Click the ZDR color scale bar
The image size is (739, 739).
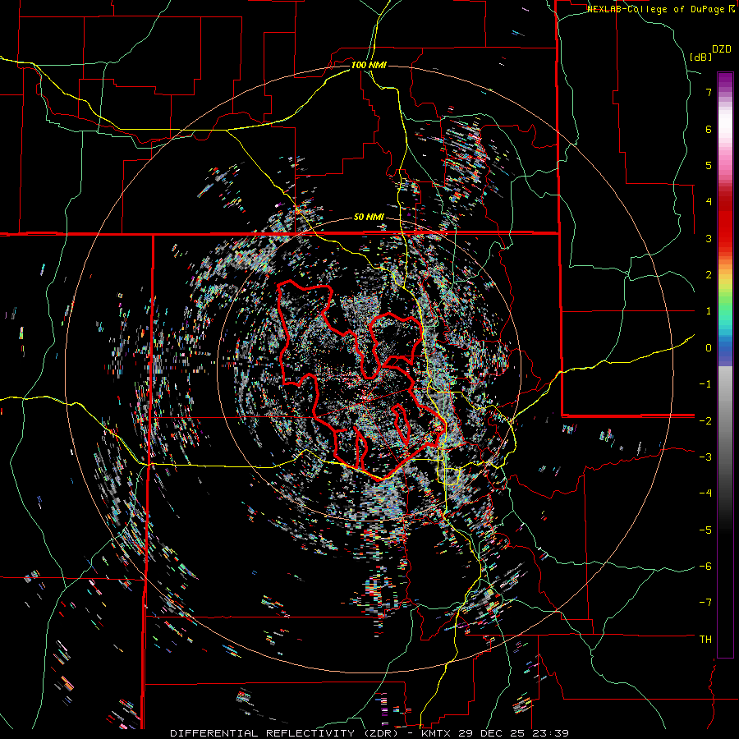(x=725, y=365)
